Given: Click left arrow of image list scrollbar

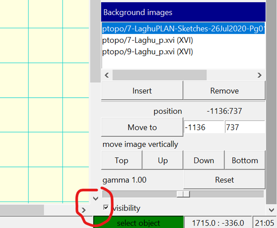Looking at the screenshot, I should pos(107,75).
